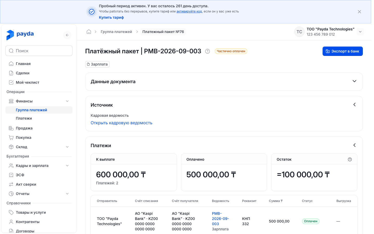Image resolution: width=374 pixels, height=234 pixels.
Task: Open the Открыть кадровую ведомость link
Action: [121, 123]
